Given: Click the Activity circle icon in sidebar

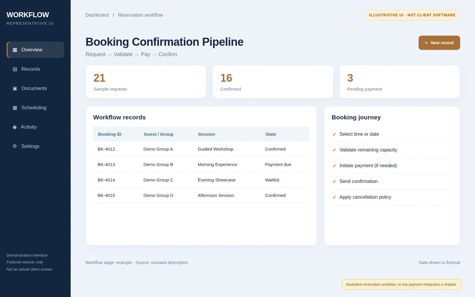Looking at the screenshot, I should (15, 127).
